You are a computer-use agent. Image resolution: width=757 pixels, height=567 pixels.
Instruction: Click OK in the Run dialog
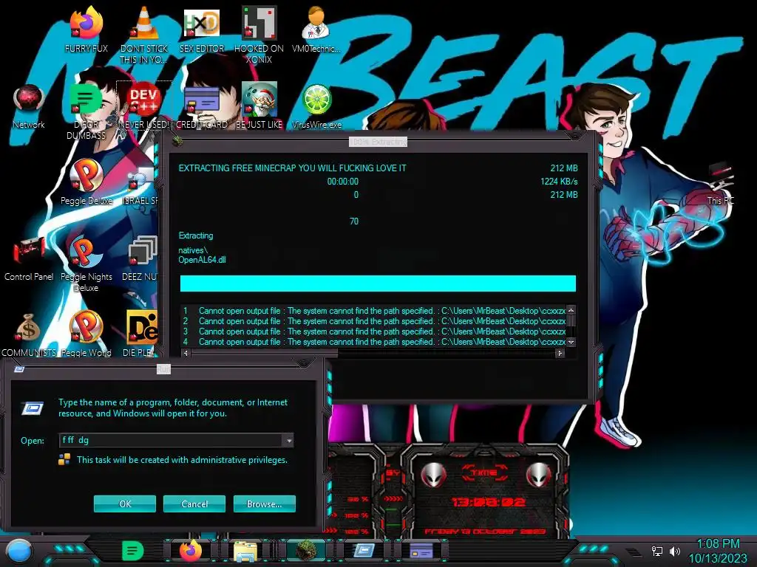(x=124, y=504)
